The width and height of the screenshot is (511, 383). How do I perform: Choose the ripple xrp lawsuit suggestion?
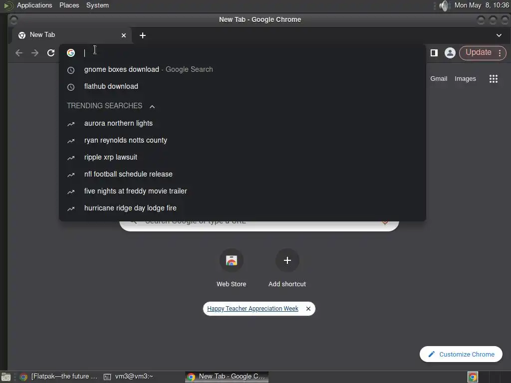[x=243, y=157]
